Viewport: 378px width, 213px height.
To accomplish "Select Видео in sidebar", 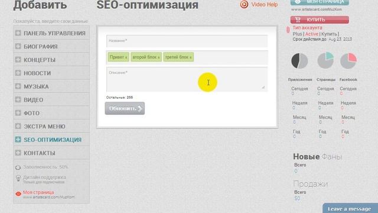I will (33, 100).
